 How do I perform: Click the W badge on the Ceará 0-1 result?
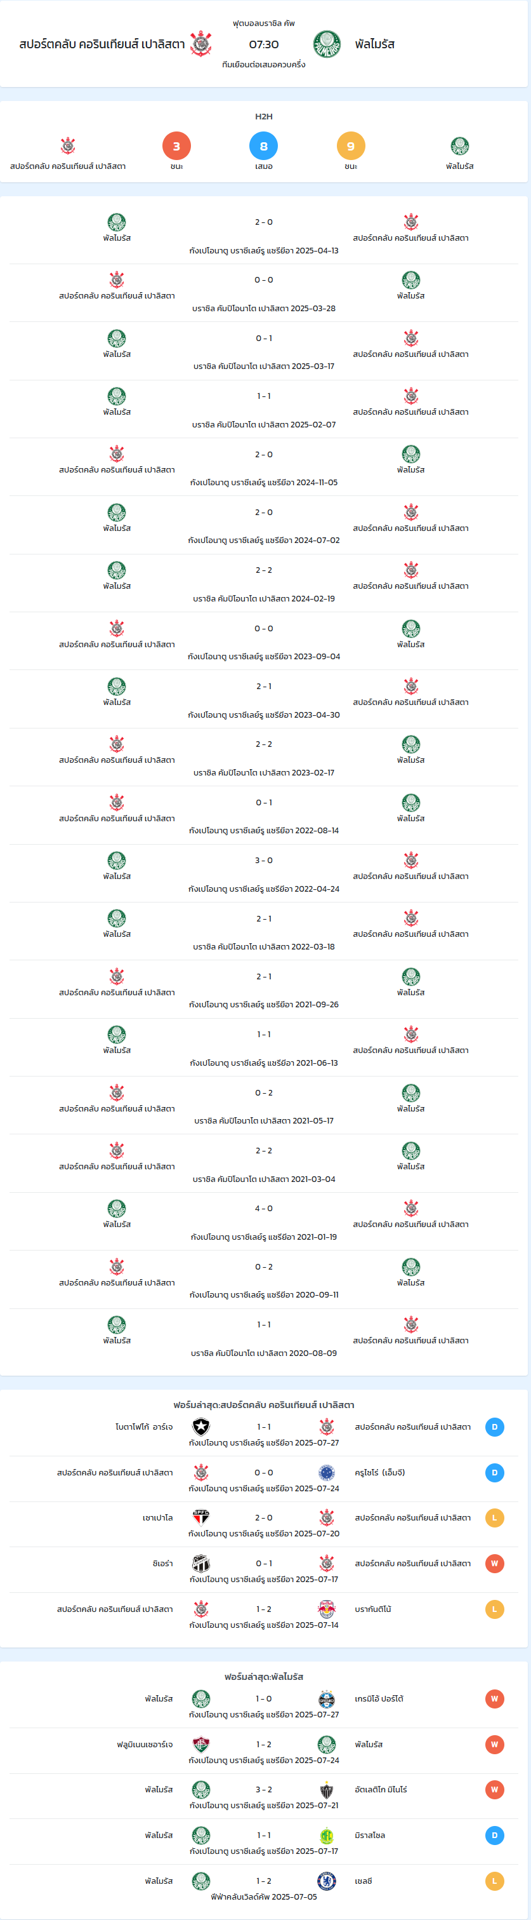494,1564
